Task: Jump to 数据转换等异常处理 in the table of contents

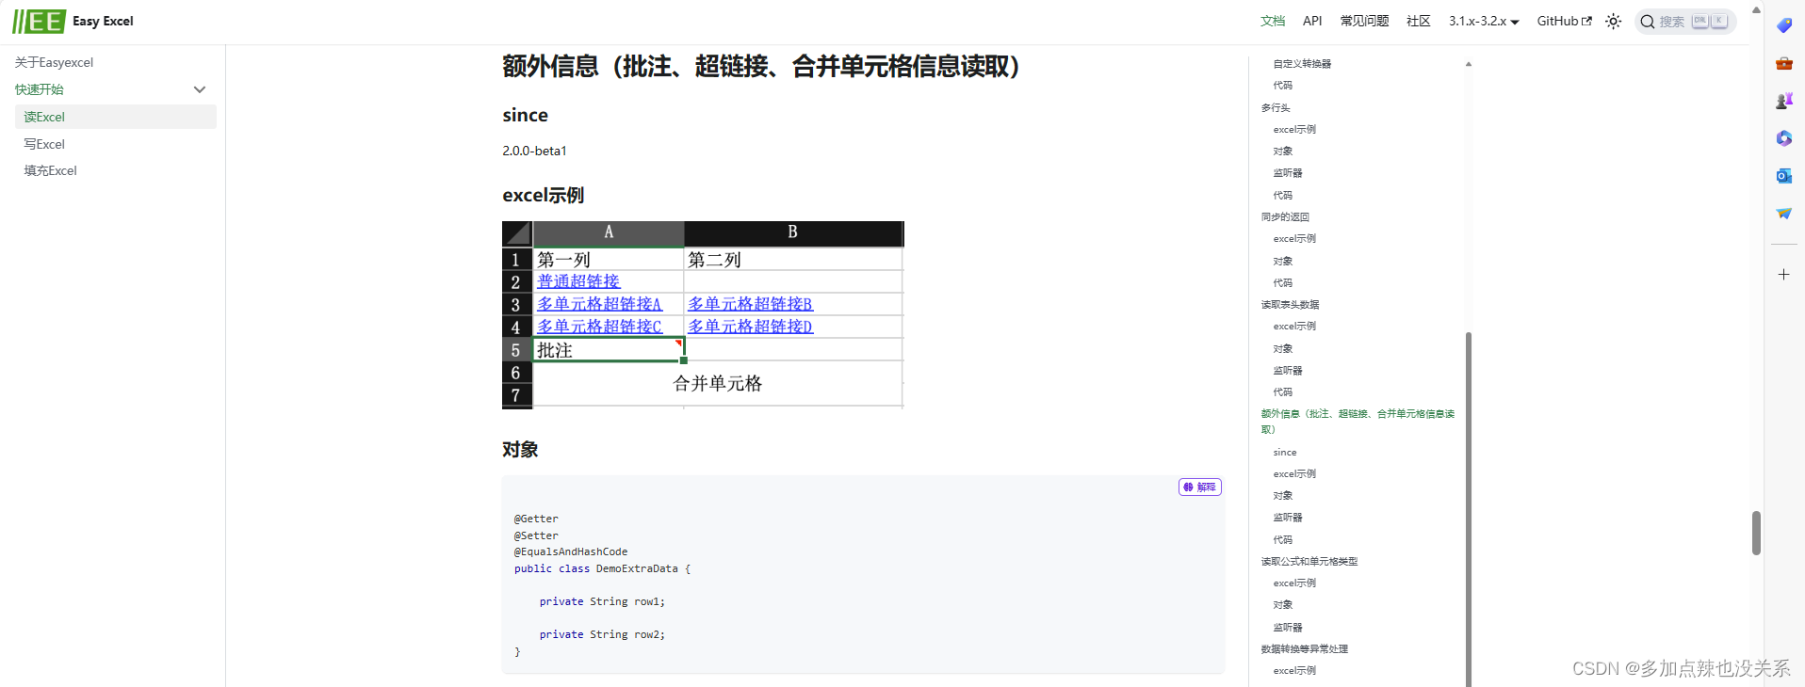Action: click(1305, 649)
